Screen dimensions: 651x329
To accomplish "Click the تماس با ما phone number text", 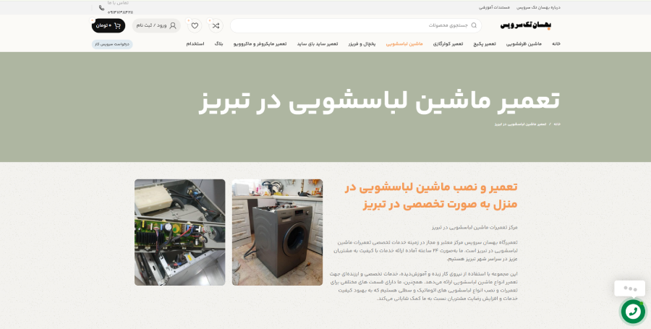I will pos(120,13).
